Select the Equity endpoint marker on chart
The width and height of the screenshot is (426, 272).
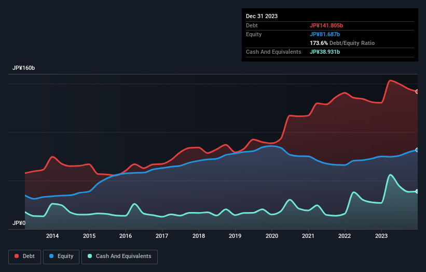click(x=417, y=150)
